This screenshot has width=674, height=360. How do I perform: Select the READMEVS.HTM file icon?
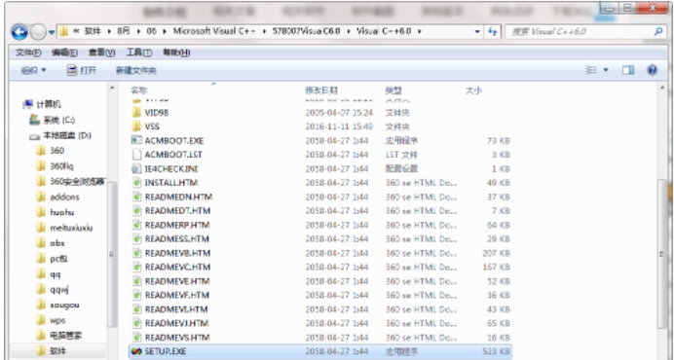[x=136, y=338]
